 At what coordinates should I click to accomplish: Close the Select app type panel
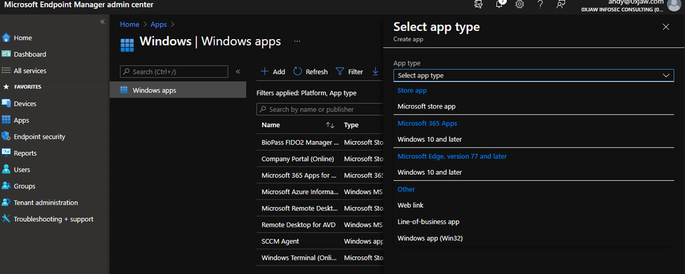tap(665, 27)
